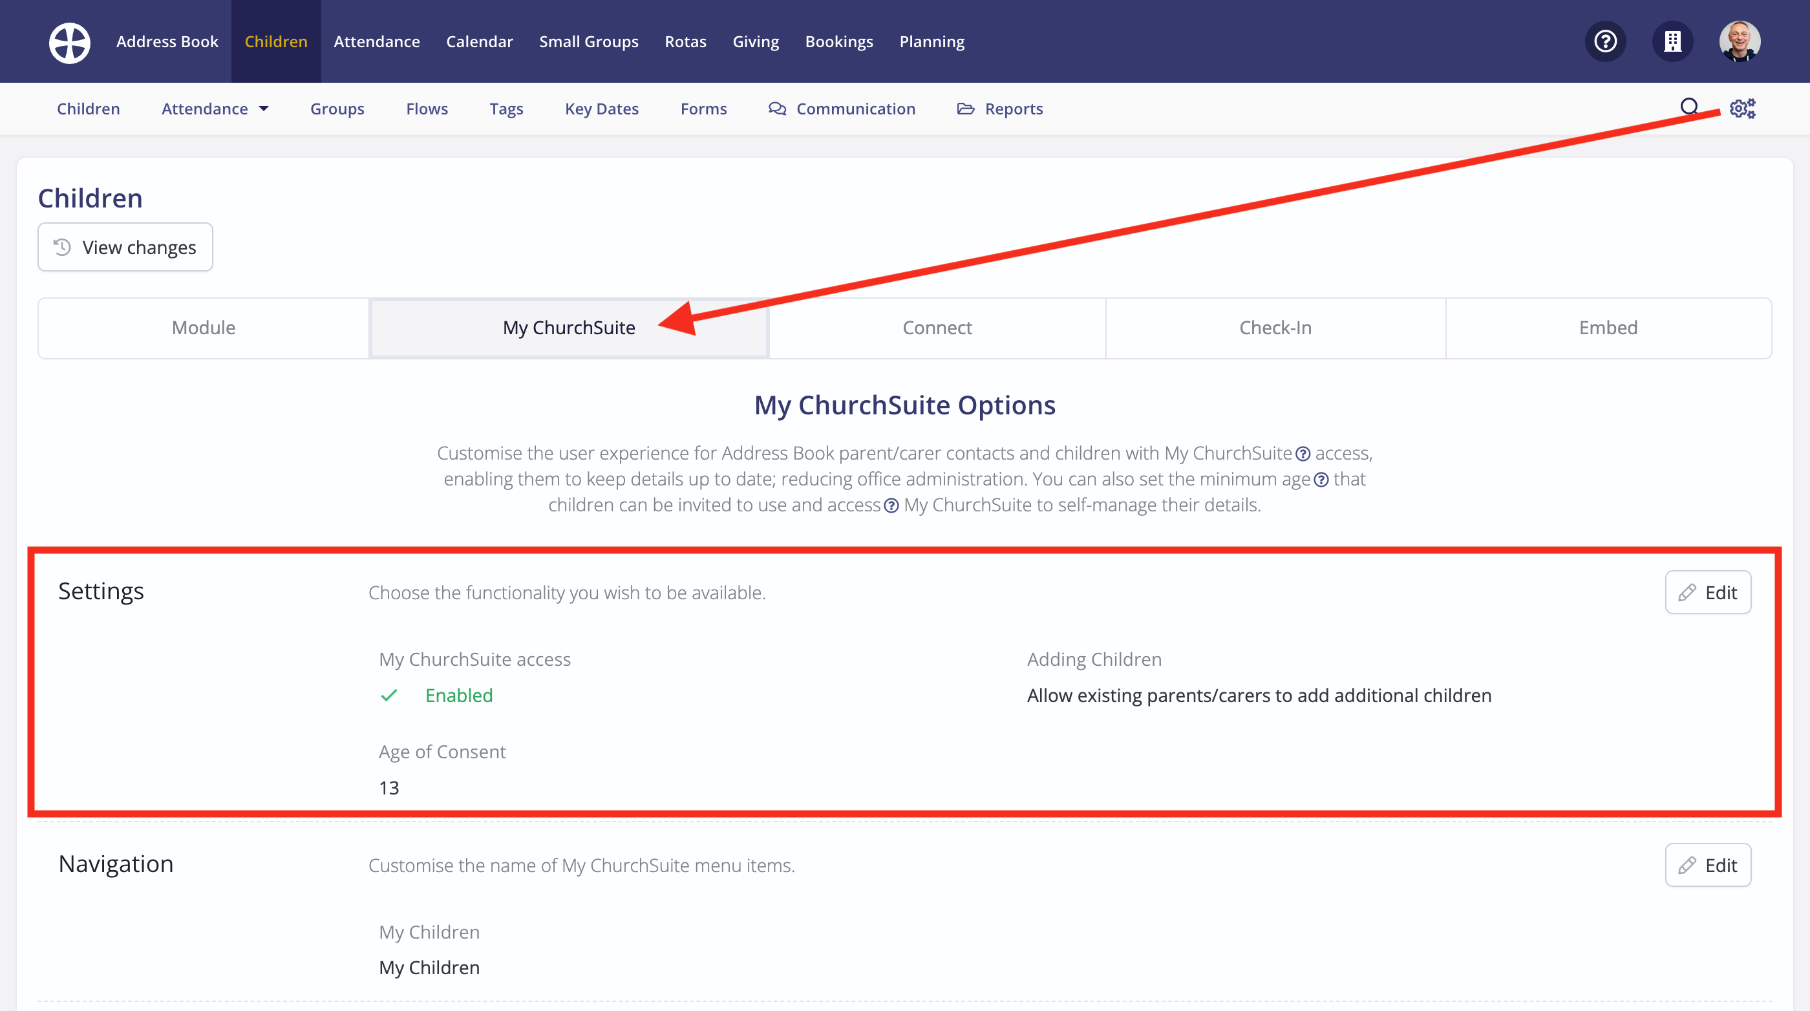Image resolution: width=1810 pixels, height=1011 pixels.
Task: Go to Key Dates section
Action: click(601, 109)
